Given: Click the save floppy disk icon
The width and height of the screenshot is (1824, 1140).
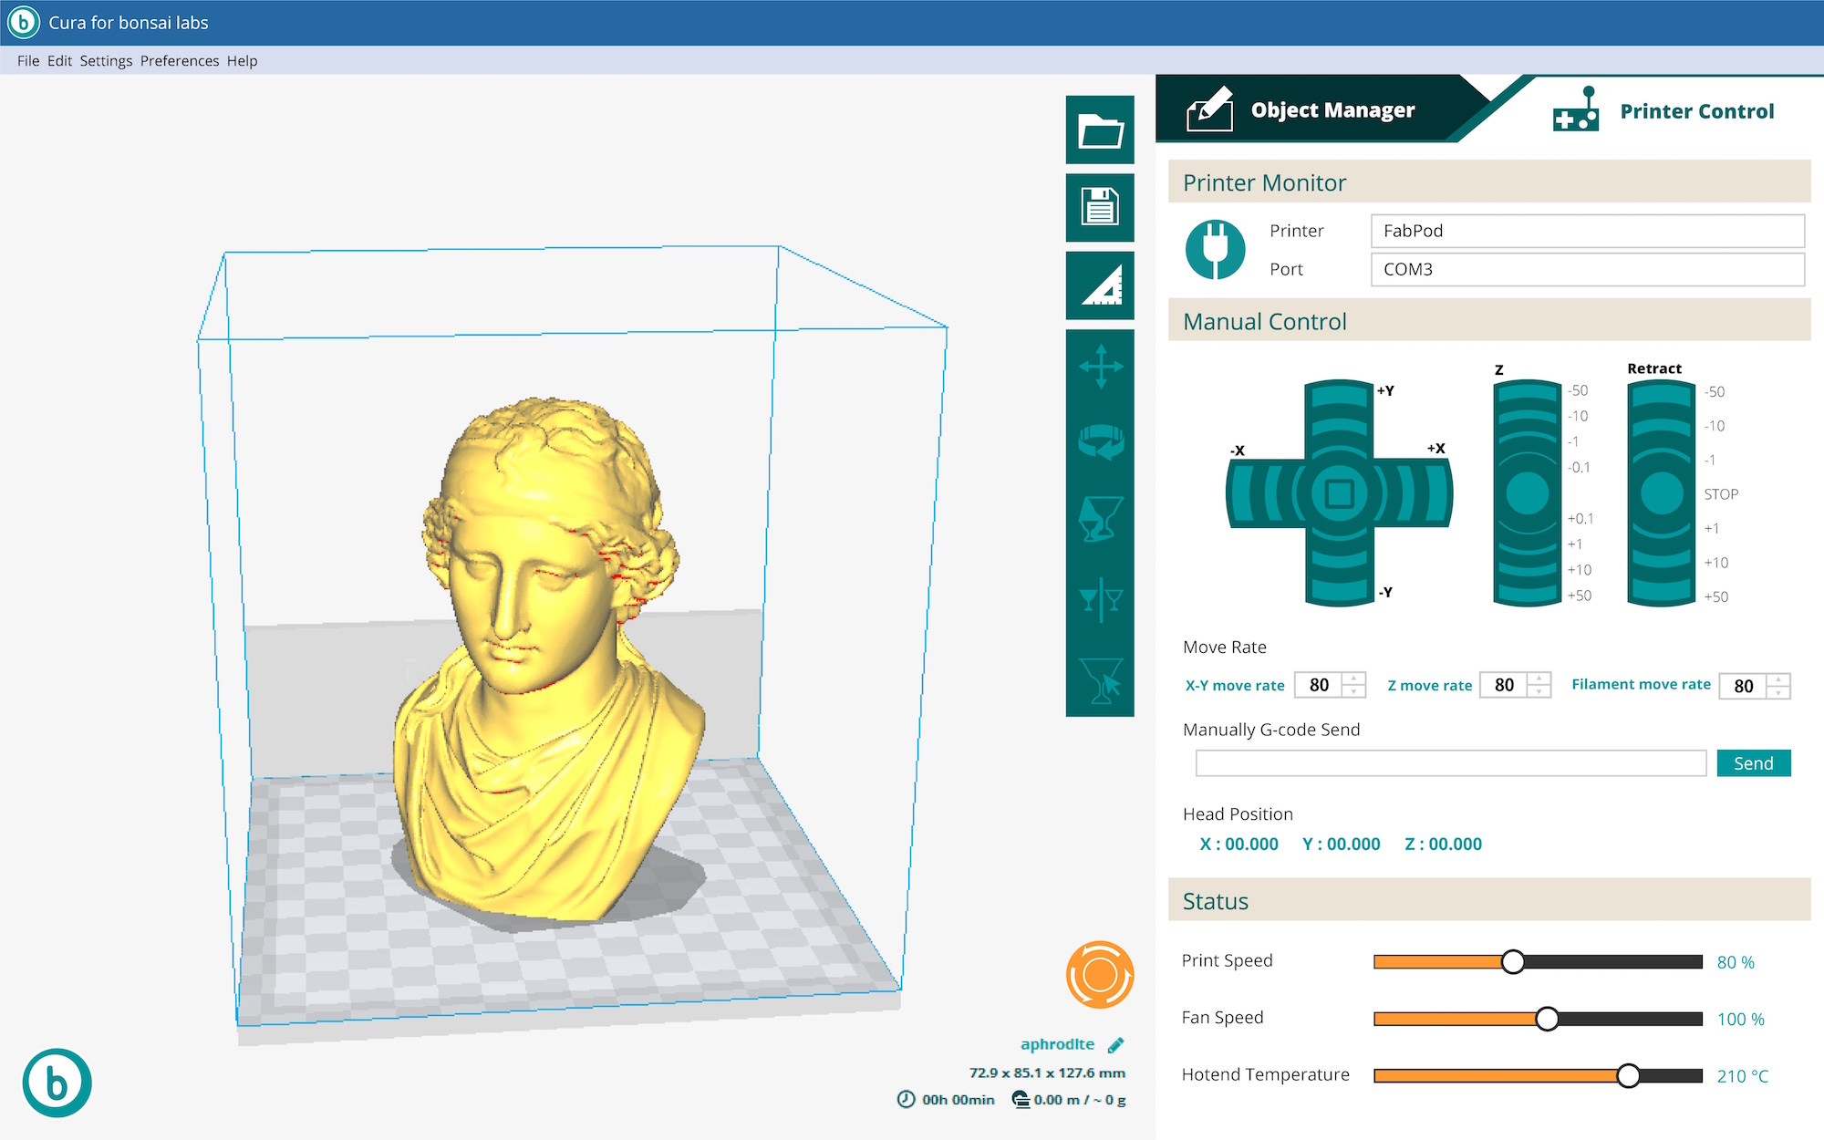Looking at the screenshot, I should [1100, 208].
